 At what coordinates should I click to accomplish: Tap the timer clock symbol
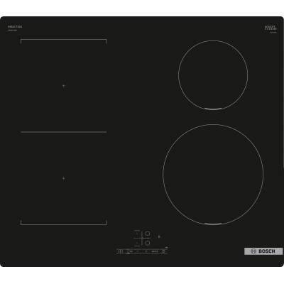click(163, 251)
